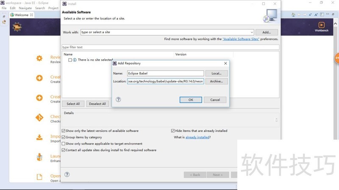Toggle 'Show only the latest versions' checkbox
Screen dimensions: 339x190
[64, 131]
